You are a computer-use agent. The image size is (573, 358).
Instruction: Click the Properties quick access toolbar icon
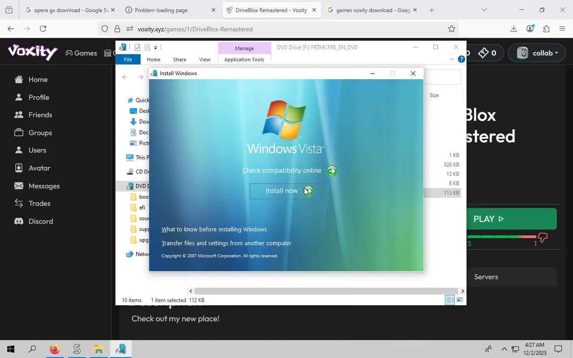[137, 47]
